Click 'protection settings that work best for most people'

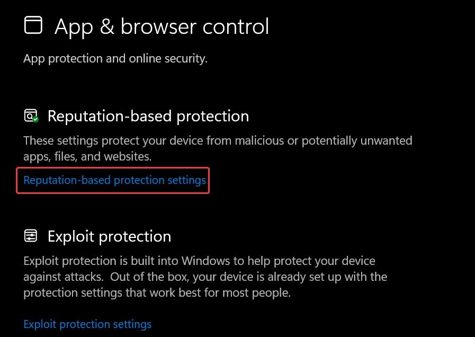157,292
